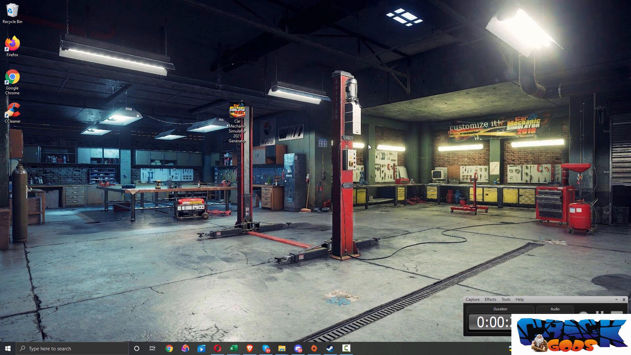Select the Google Chrome desktop shortcut
Image resolution: width=631 pixels, height=355 pixels.
12,82
